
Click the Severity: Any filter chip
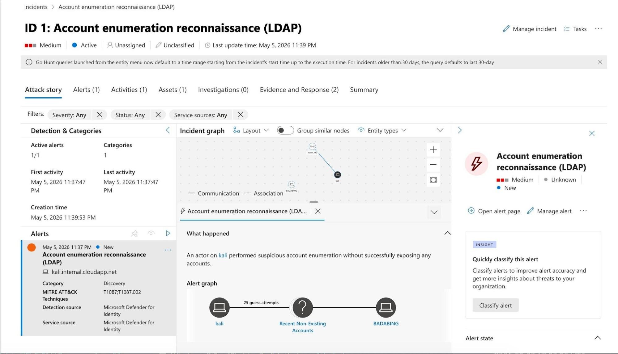click(69, 115)
